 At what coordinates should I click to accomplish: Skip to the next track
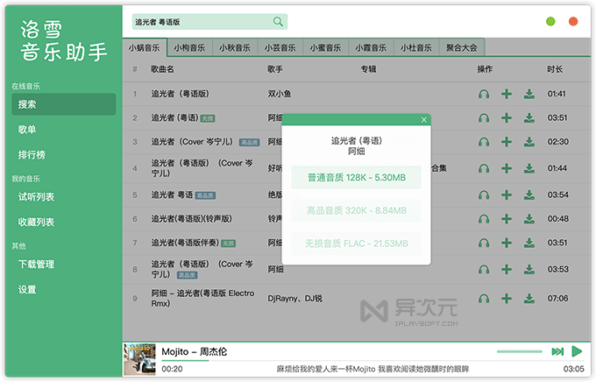point(557,351)
